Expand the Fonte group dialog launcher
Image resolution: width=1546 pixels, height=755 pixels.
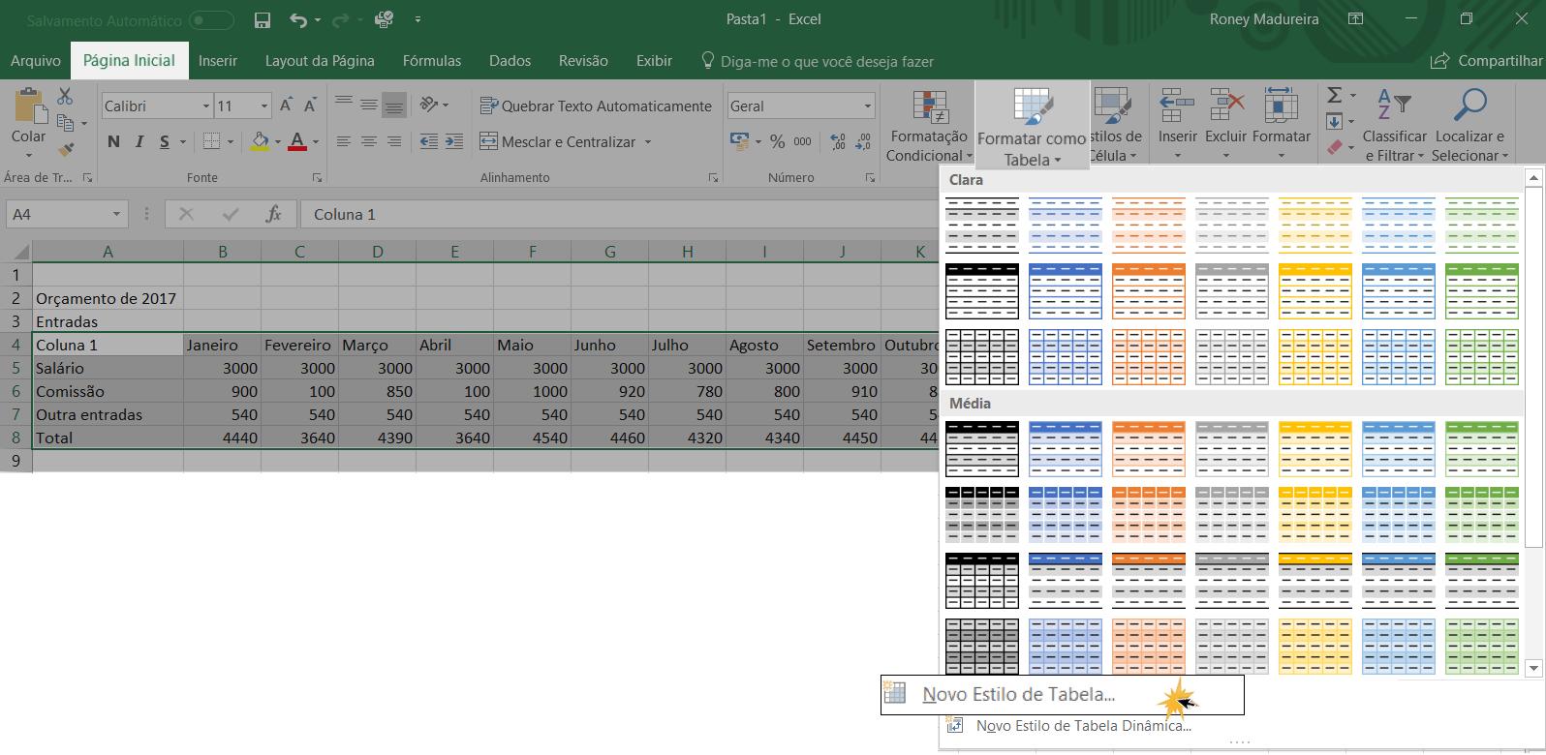point(317,178)
